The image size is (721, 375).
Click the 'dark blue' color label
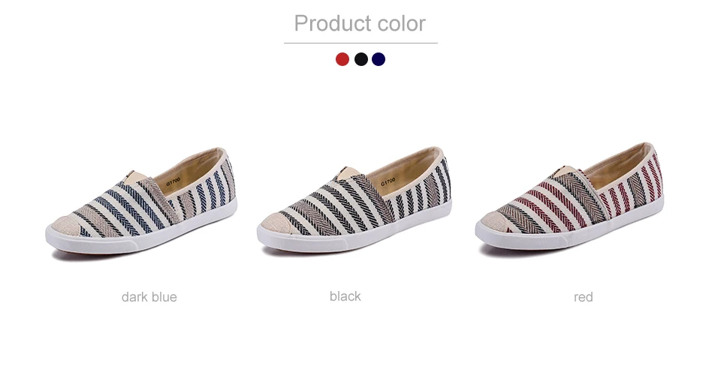pyautogui.click(x=149, y=297)
